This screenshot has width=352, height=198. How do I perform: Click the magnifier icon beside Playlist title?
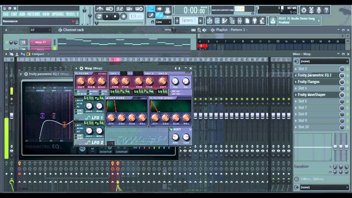pos(199,30)
